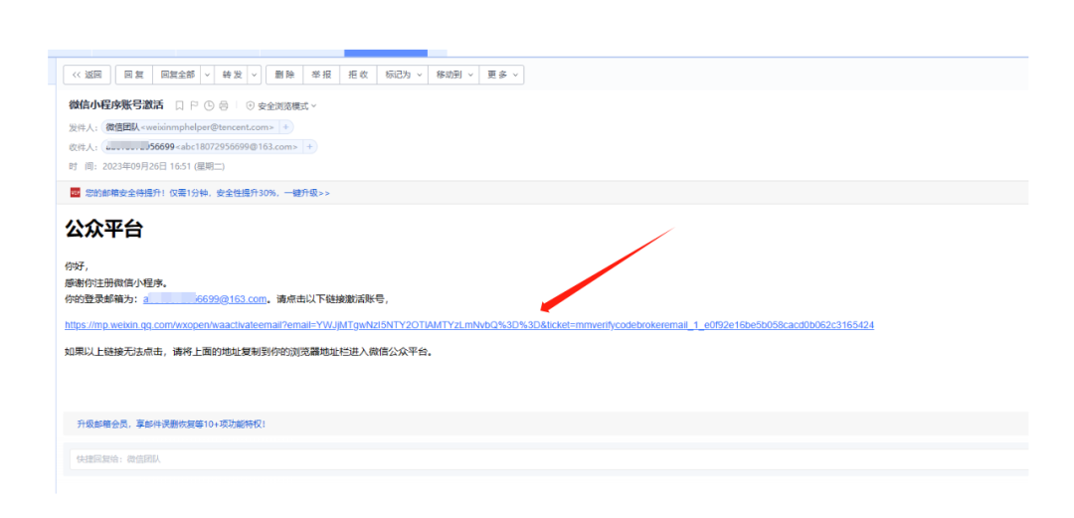Click the clock reminder icon
The image size is (1074, 518).
(209, 105)
